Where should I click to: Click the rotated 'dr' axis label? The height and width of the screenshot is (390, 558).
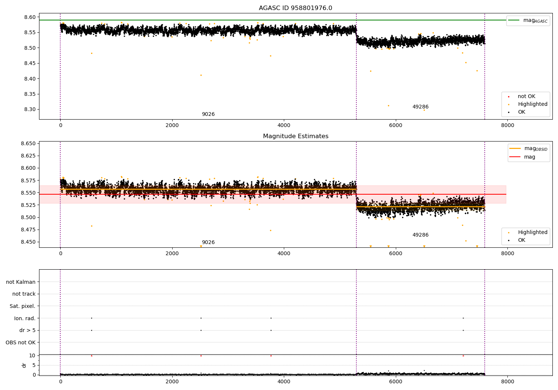[24, 365]
